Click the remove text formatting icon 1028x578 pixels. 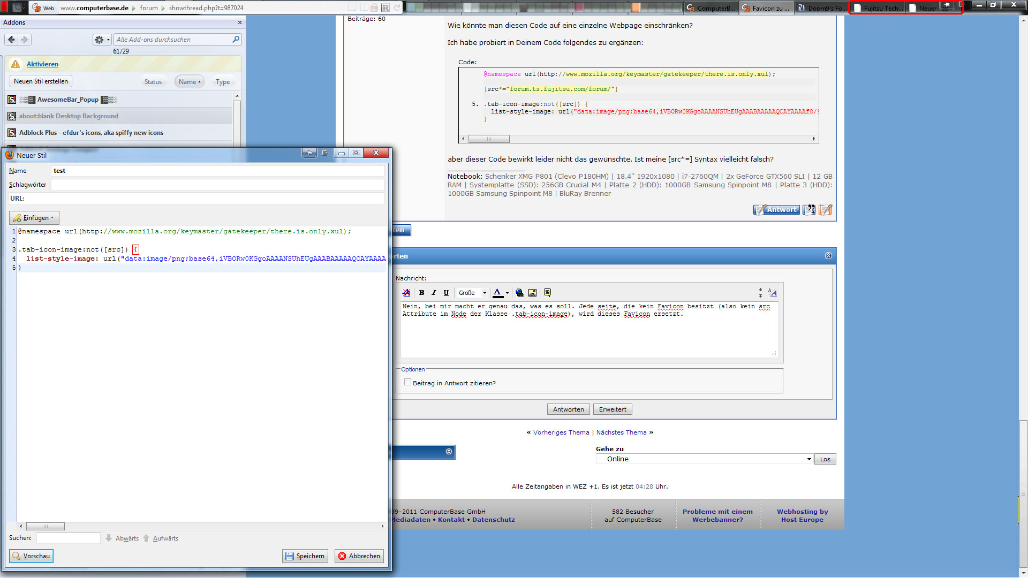click(406, 293)
